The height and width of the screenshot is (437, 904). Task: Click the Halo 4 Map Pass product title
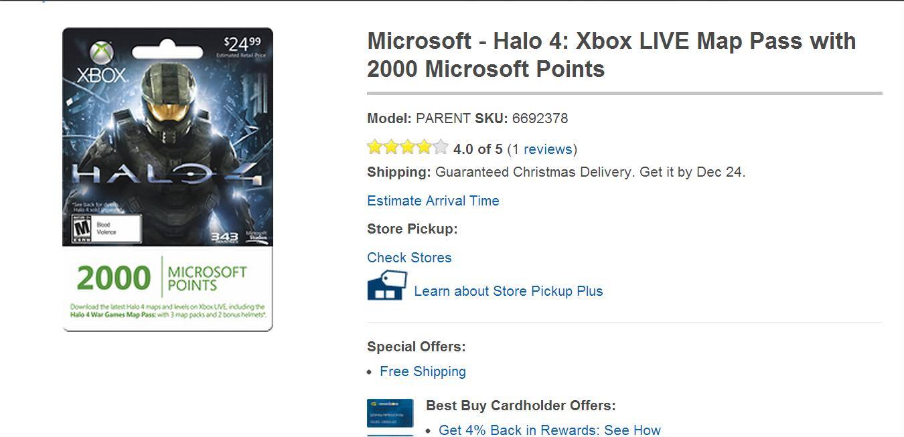click(611, 54)
